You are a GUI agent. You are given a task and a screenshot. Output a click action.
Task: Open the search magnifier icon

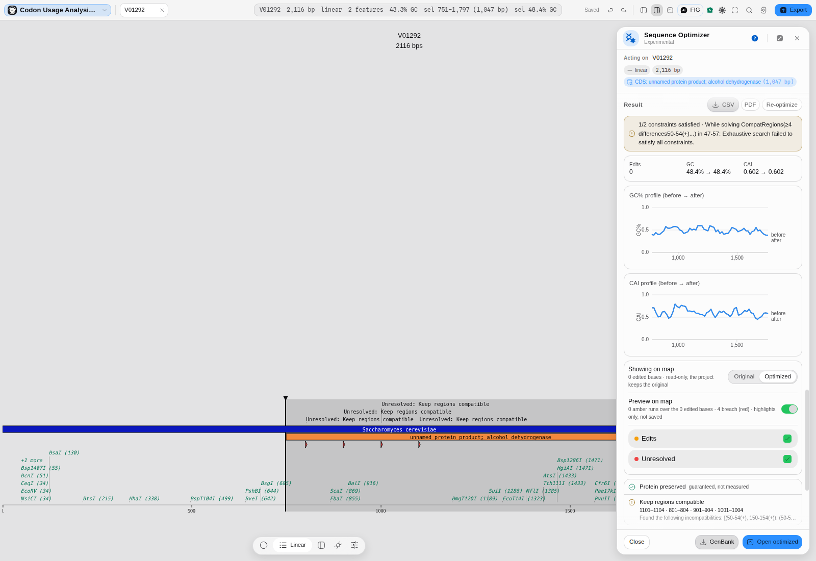(x=749, y=10)
